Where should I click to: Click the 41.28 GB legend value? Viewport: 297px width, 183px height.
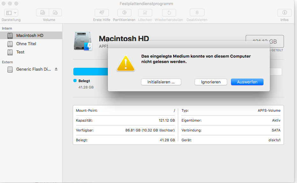click(x=86, y=87)
